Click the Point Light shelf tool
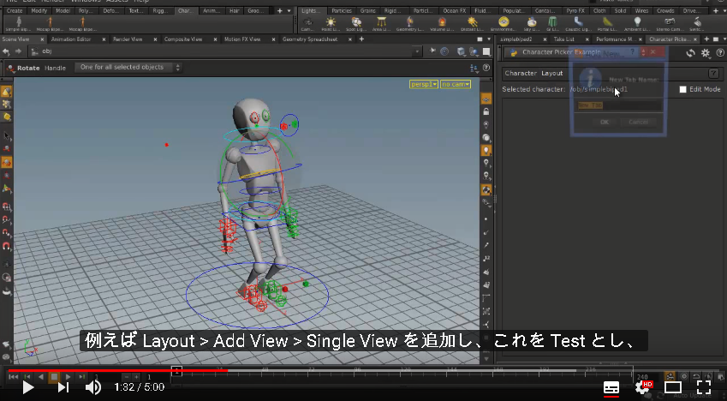Image resolution: width=727 pixels, height=401 pixels. pos(331,23)
